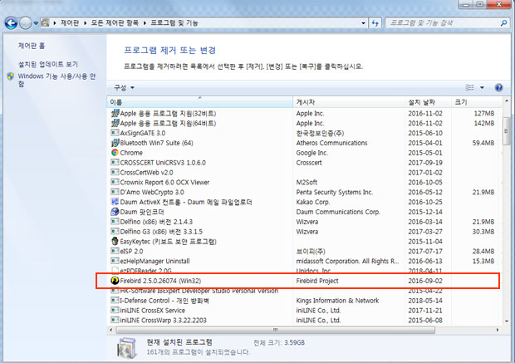Sort the list by 이름 column
The image size is (515, 363).
tap(199, 102)
